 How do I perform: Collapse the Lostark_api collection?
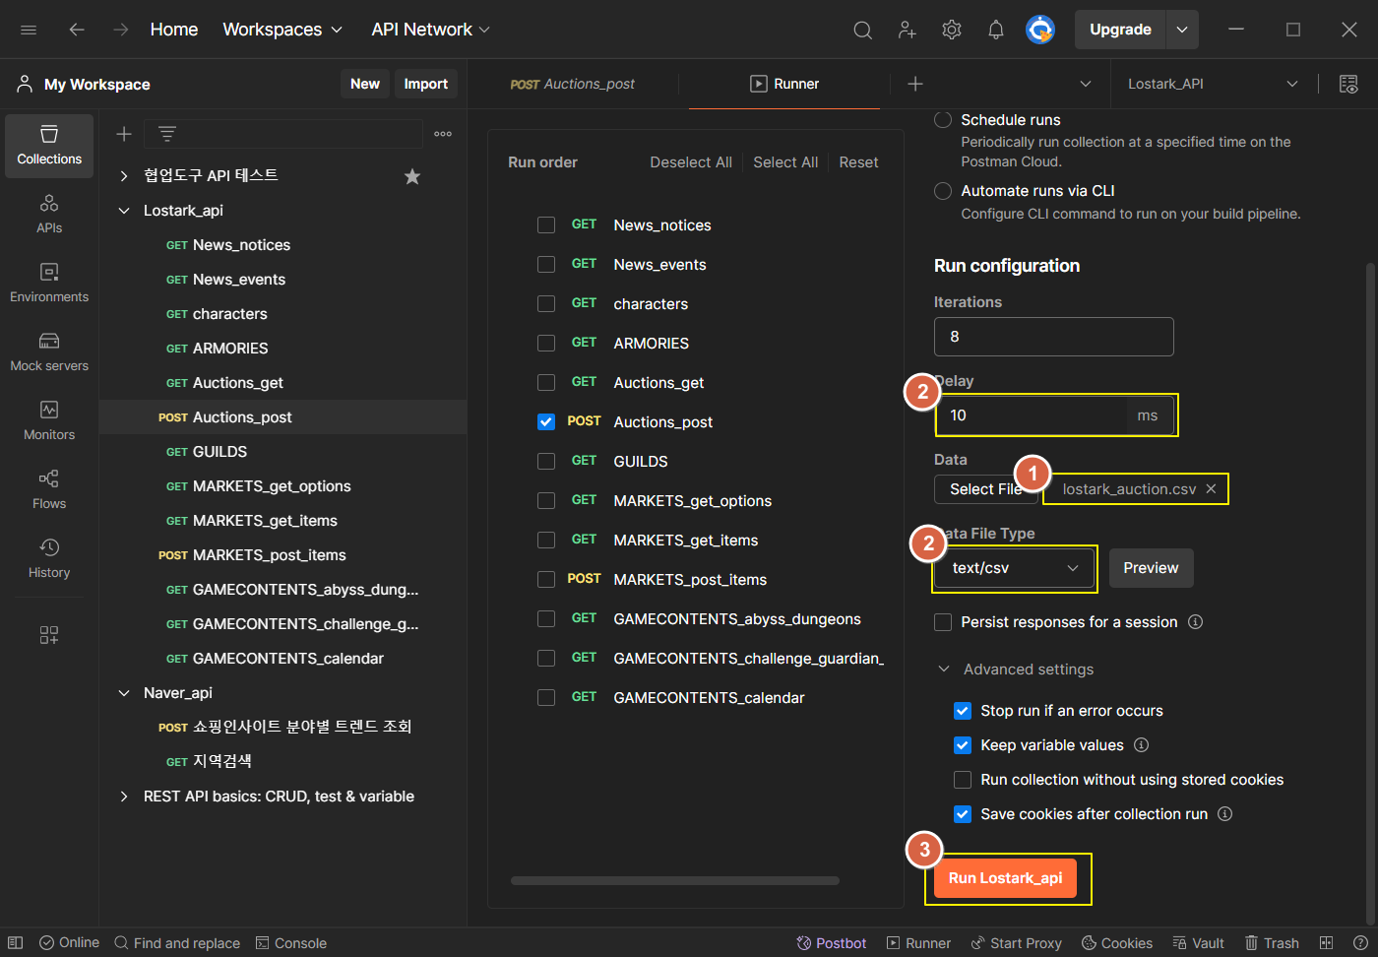(x=124, y=211)
